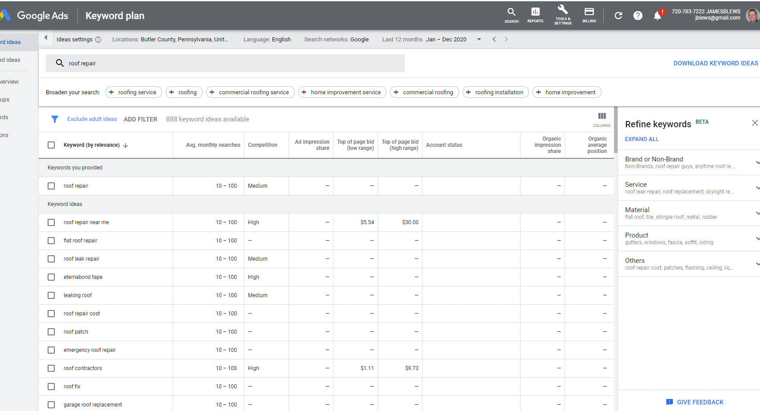The image size is (760, 411).
Task: Click the blue filter funnel icon
Action: pos(55,119)
